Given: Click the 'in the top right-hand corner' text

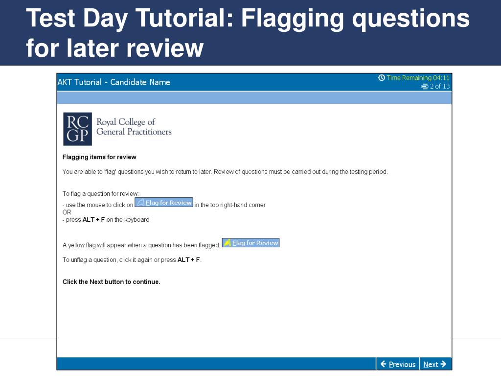Looking at the screenshot, I should click(230, 205).
